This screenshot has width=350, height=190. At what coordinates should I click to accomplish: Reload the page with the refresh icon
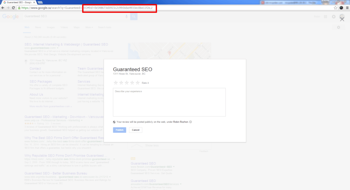(x=13, y=8)
